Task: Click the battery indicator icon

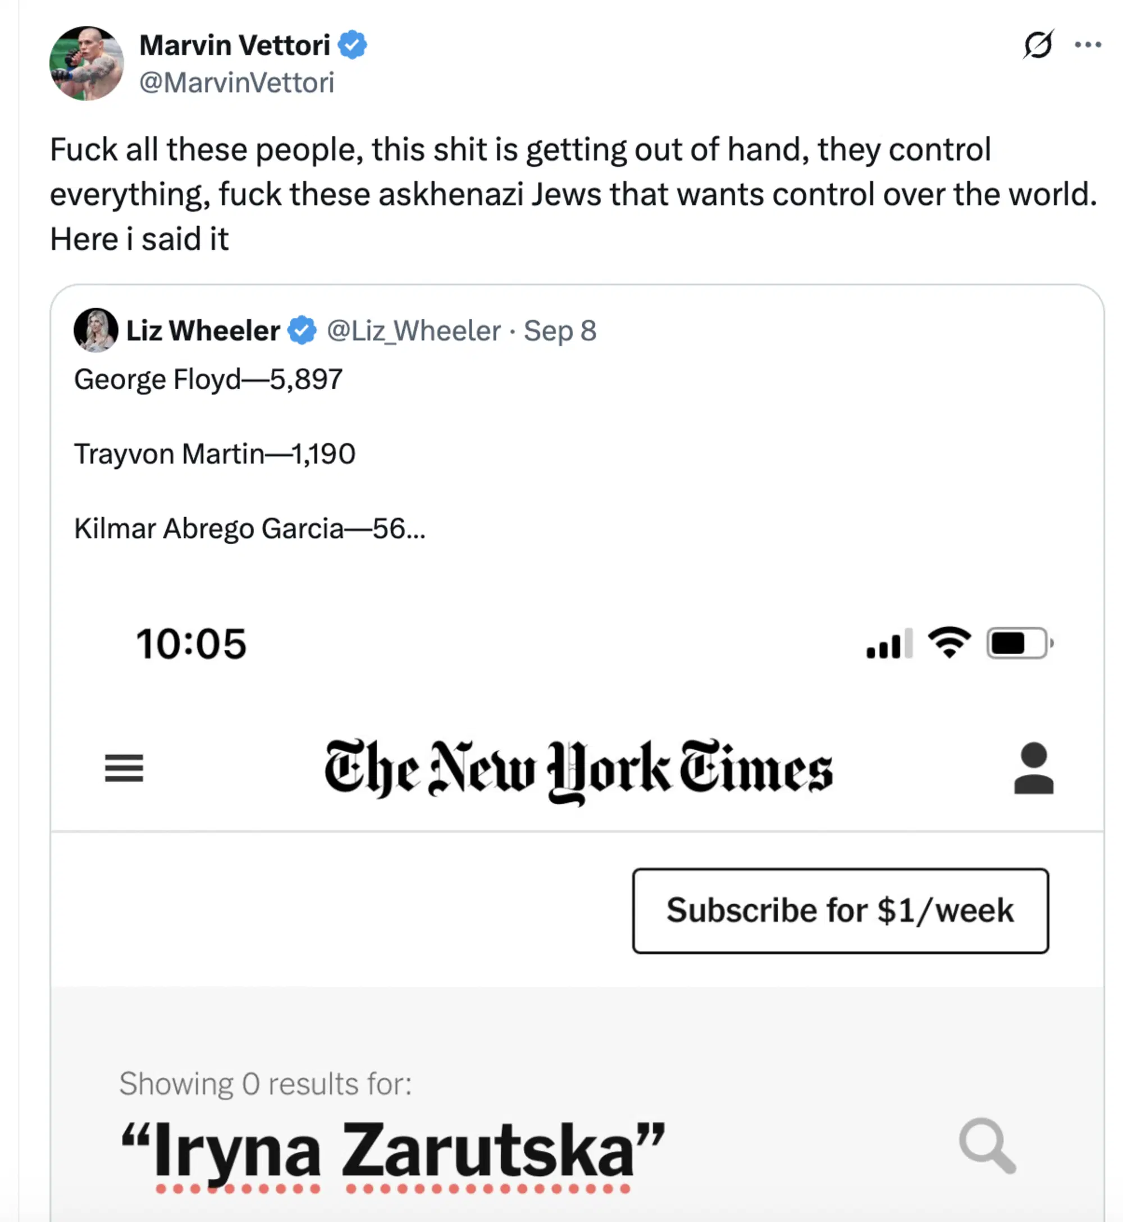Action: pyautogui.click(x=1019, y=643)
